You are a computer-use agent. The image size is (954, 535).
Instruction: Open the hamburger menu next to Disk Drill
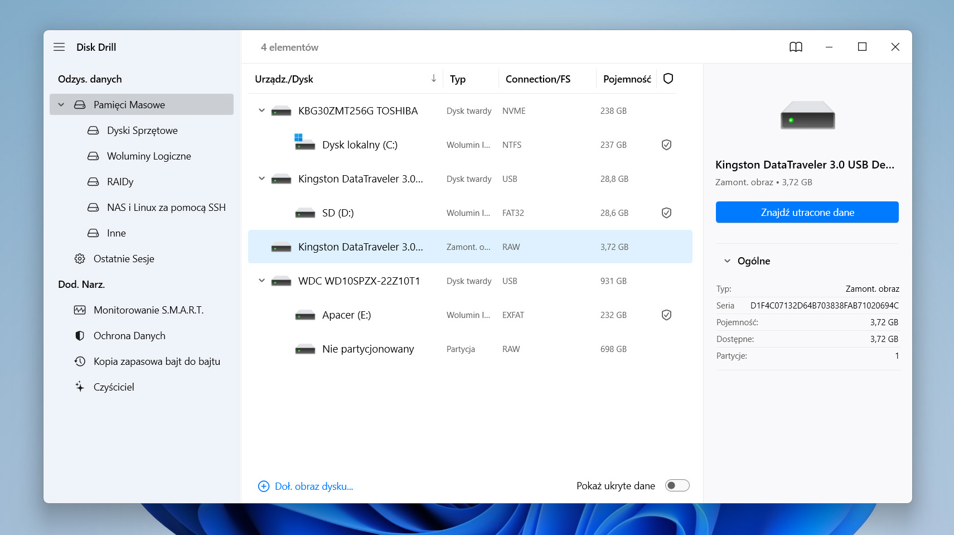(59, 47)
